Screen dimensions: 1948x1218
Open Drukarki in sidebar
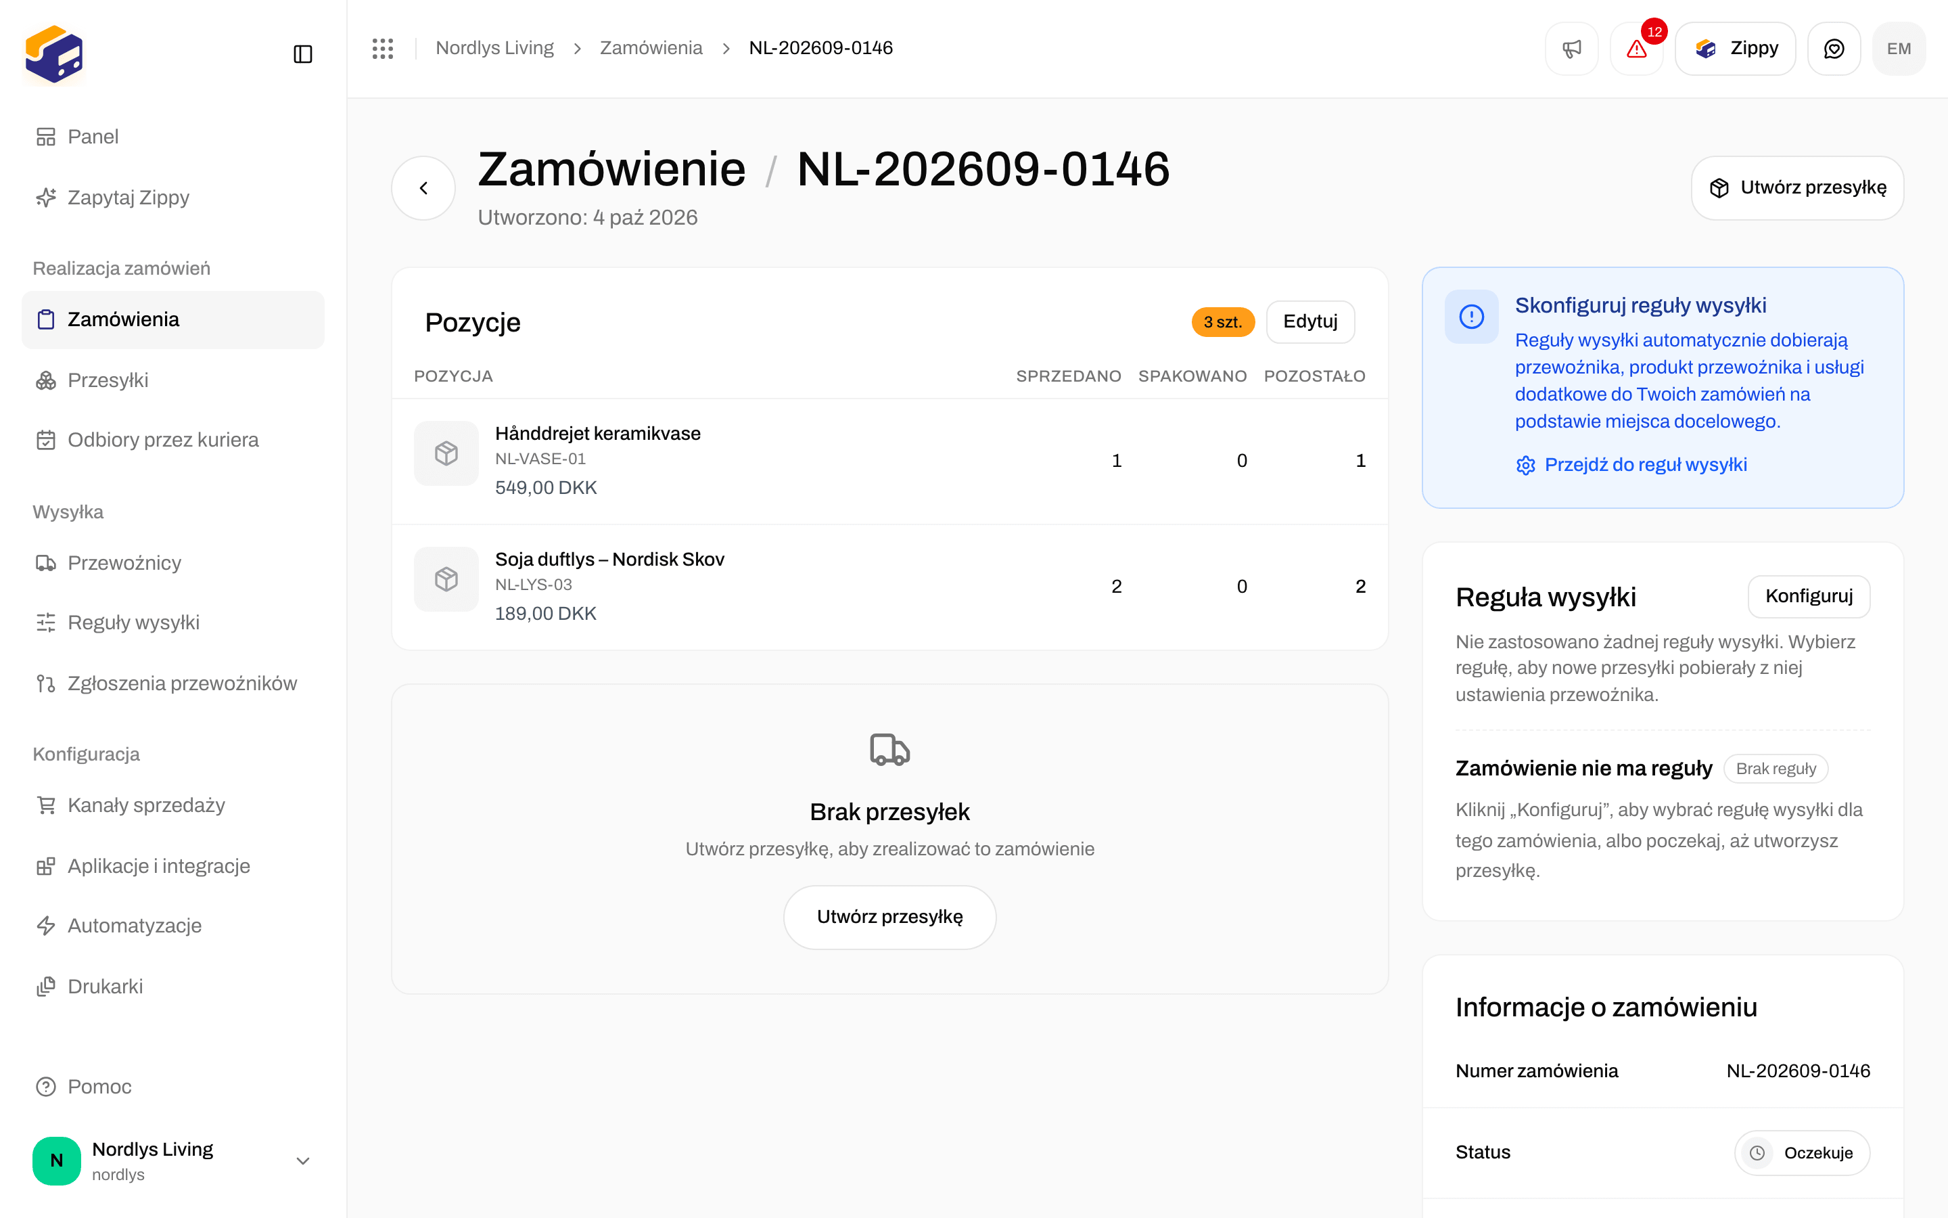click(x=173, y=987)
